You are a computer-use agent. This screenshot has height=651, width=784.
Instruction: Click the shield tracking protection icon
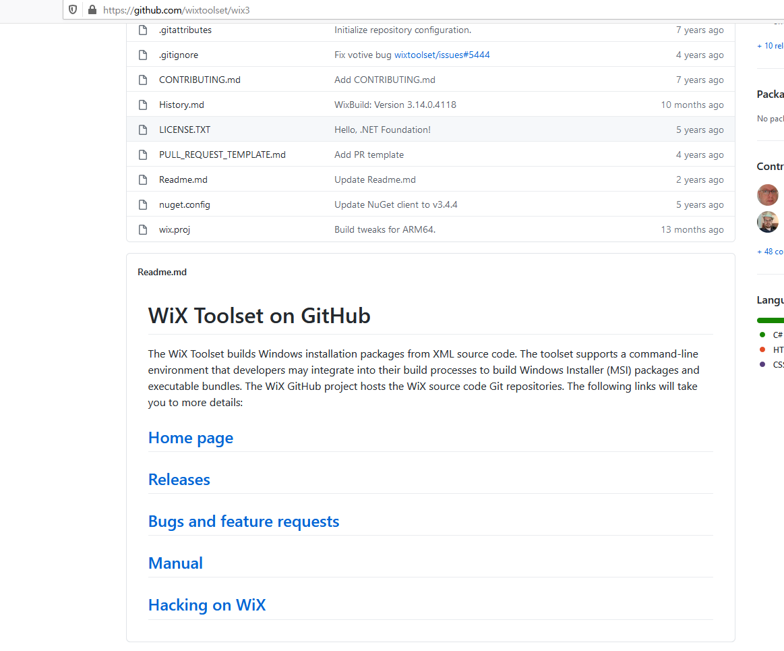click(x=73, y=9)
